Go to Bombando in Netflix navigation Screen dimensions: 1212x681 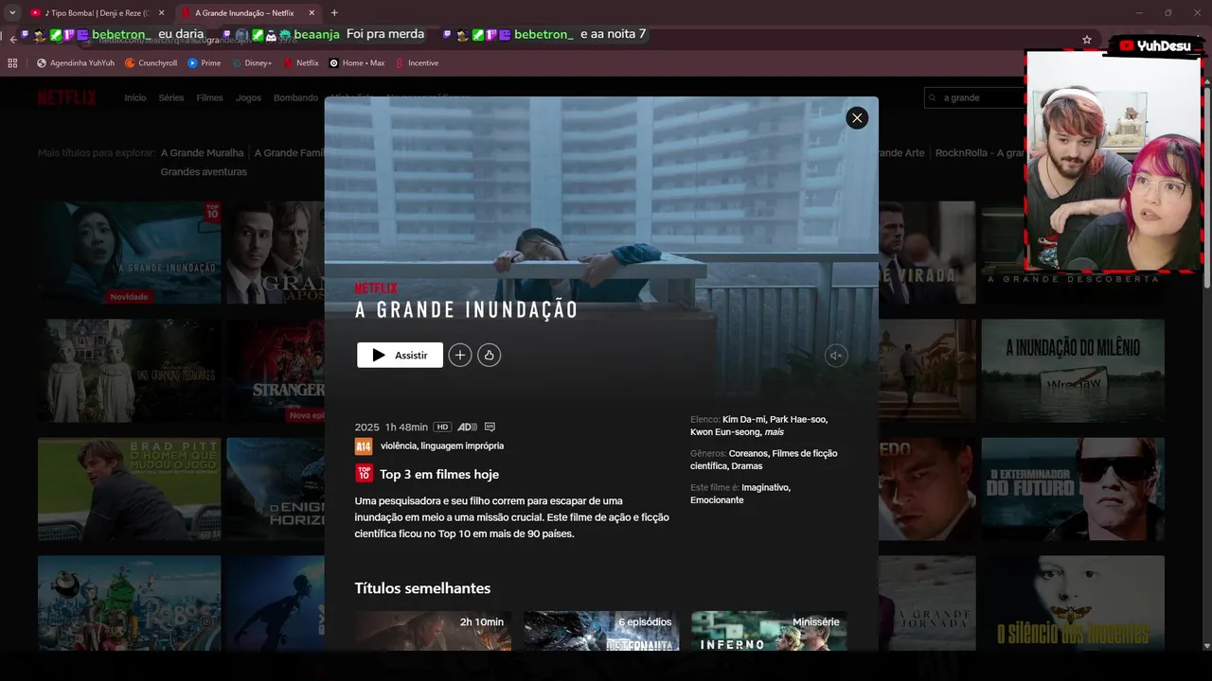[x=295, y=97]
